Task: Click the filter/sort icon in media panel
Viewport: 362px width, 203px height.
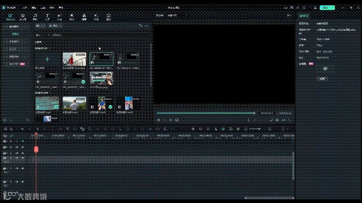Action: click(140, 26)
